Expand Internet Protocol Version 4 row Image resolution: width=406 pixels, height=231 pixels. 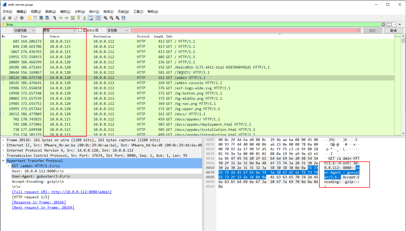tap(3, 150)
